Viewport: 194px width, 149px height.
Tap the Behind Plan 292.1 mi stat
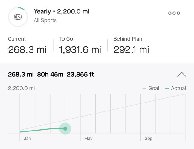[x=131, y=45]
